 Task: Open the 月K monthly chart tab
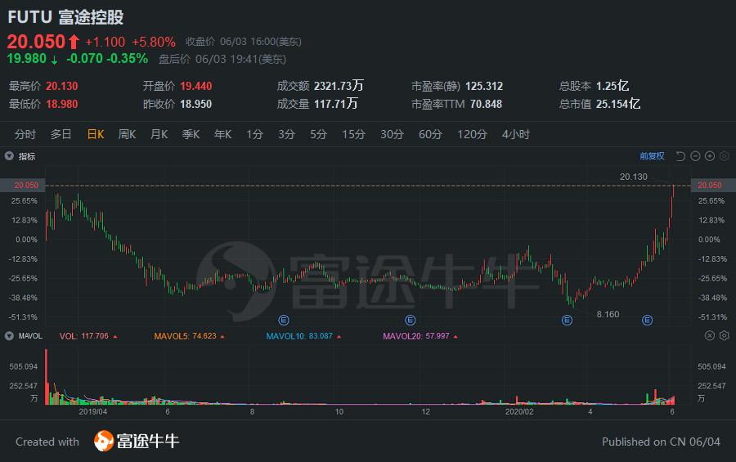(x=159, y=134)
